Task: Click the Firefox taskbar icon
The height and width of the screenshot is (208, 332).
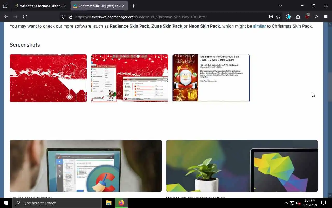Action: tap(121, 203)
